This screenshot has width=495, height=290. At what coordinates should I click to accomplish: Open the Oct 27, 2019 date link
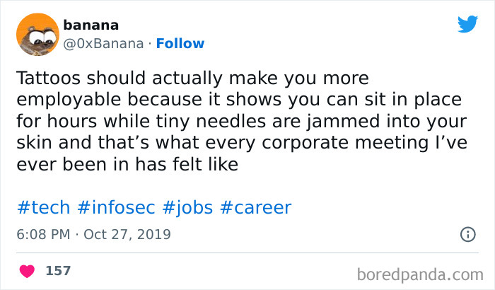tap(127, 233)
